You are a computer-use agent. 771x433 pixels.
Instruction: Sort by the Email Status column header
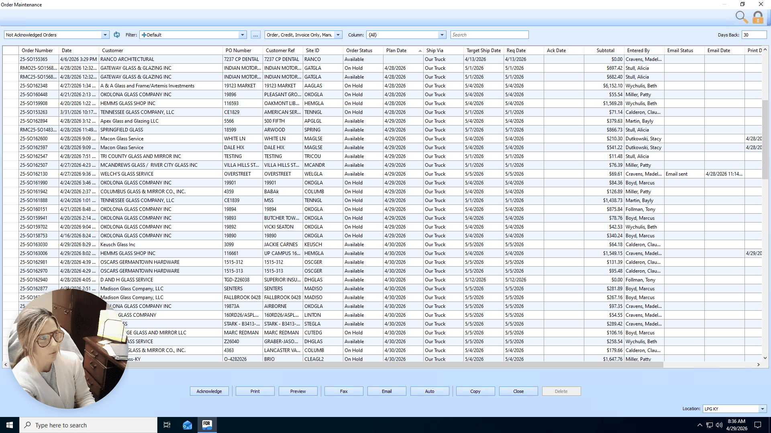(684, 51)
